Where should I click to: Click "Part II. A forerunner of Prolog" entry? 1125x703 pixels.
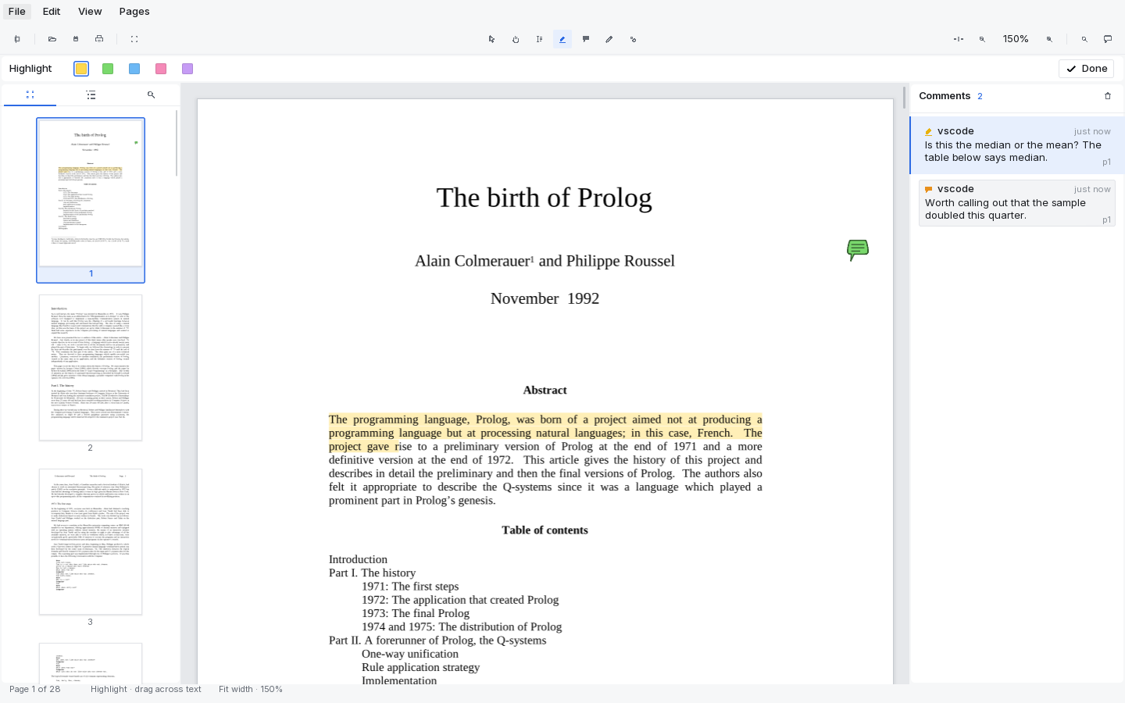pos(437,641)
